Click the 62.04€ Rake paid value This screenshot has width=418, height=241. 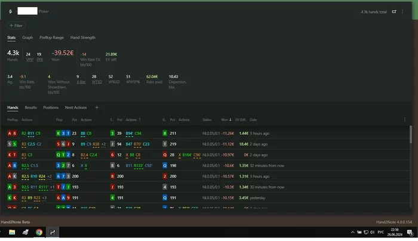click(x=152, y=77)
